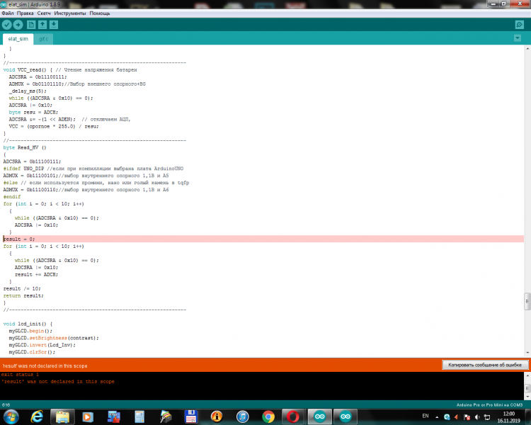Open the media player taskbar icon
The image size is (531, 425).
pos(87,416)
